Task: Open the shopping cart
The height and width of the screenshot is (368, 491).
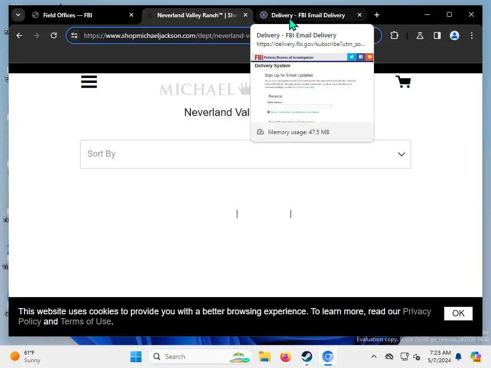Action: click(403, 81)
